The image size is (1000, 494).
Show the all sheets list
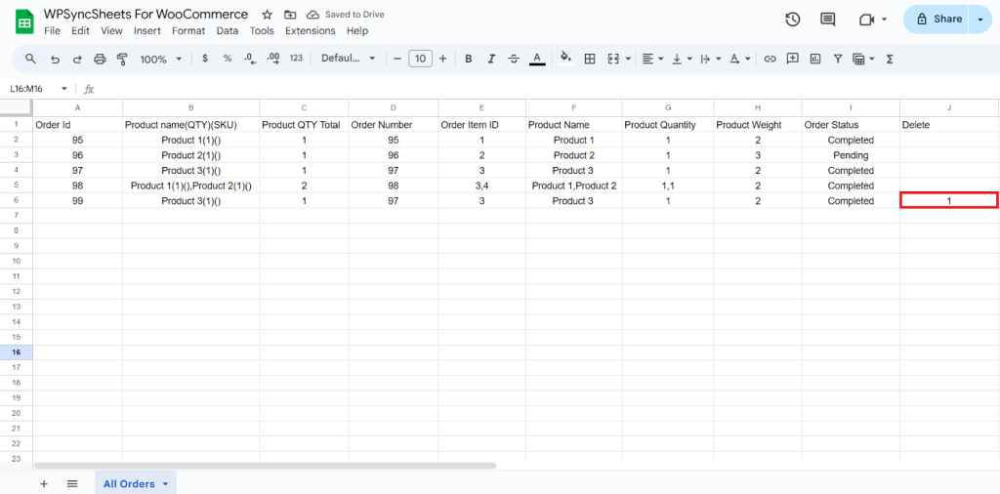tap(72, 484)
